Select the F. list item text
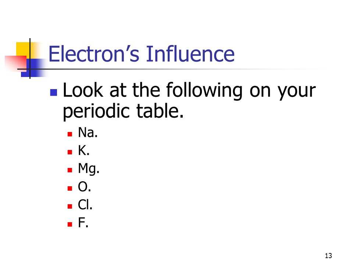The image size is (353, 264). (83, 223)
